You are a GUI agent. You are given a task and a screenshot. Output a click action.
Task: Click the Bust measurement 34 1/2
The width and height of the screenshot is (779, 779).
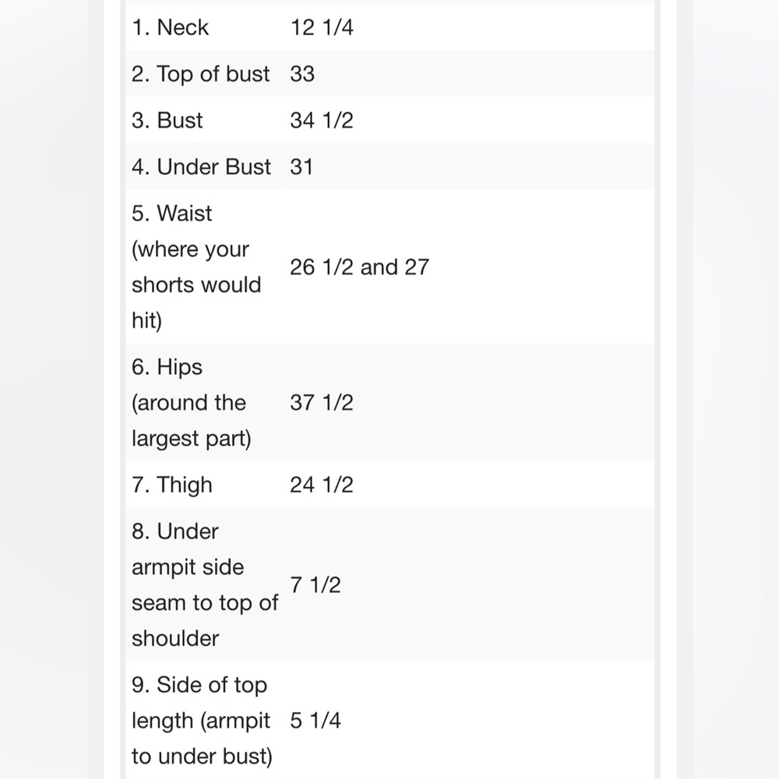(322, 120)
